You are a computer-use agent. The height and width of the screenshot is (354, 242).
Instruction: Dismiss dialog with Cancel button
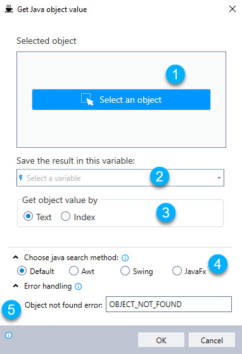pos(212,340)
